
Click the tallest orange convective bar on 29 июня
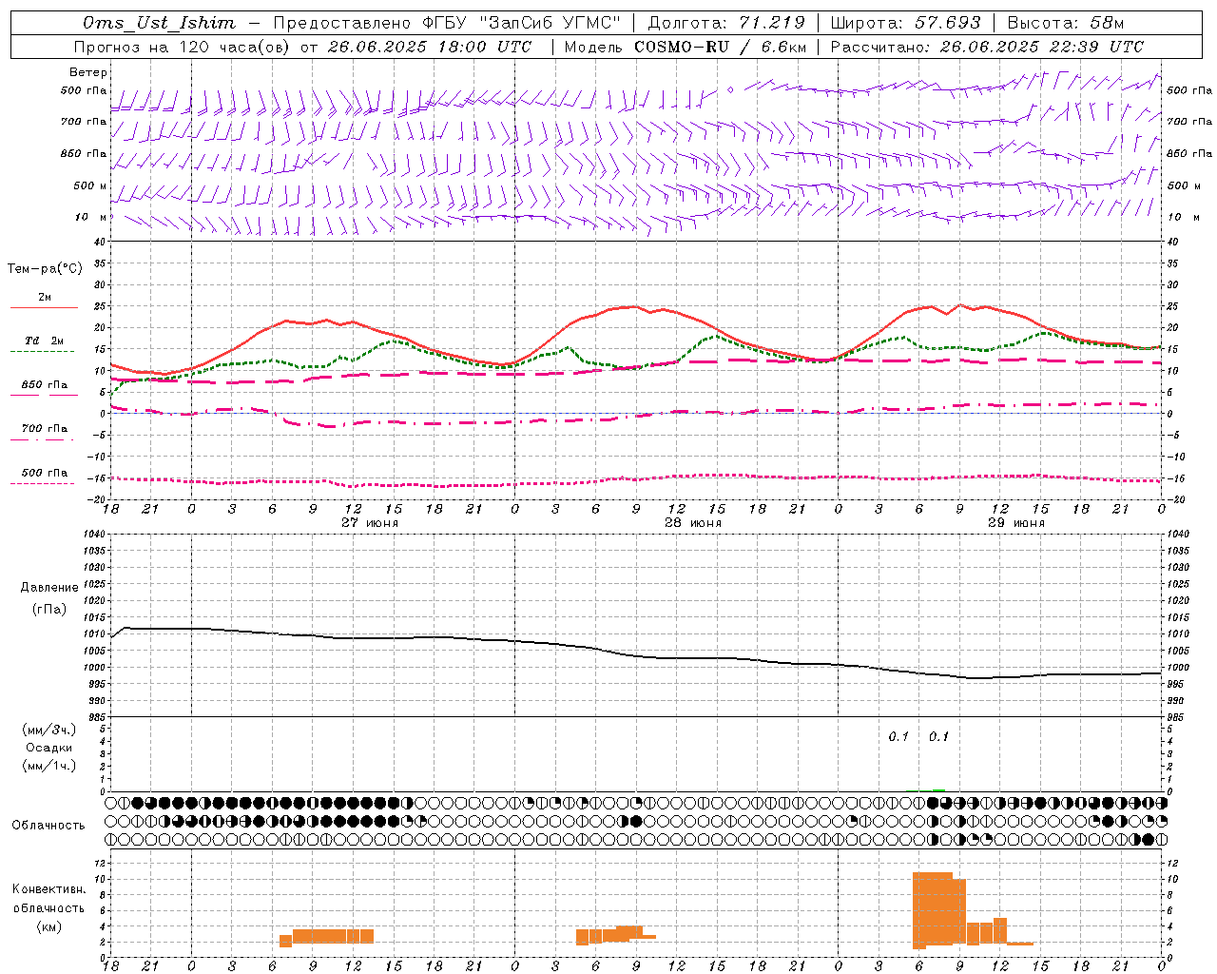[x=933, y=908]
